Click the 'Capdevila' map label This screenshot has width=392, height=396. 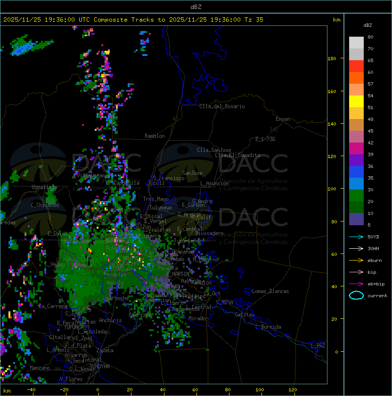[126, 183]
